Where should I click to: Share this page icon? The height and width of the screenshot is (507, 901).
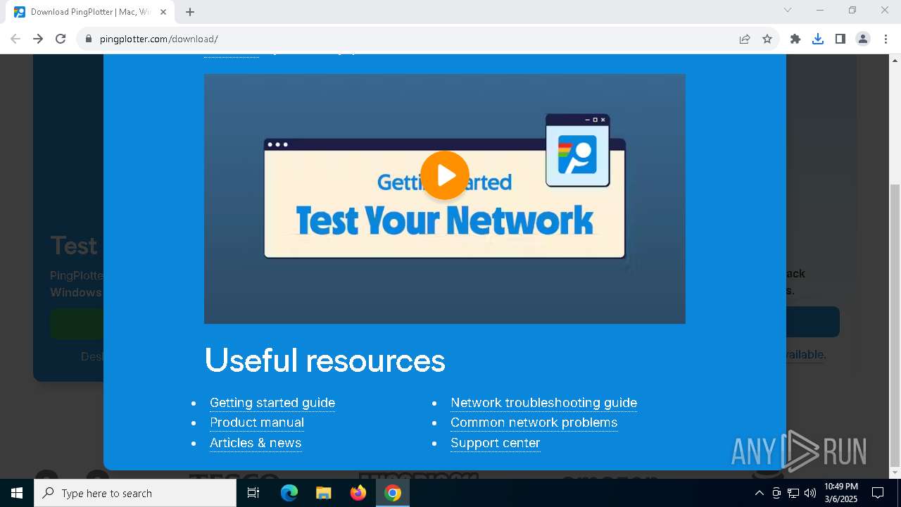[745, 39]
